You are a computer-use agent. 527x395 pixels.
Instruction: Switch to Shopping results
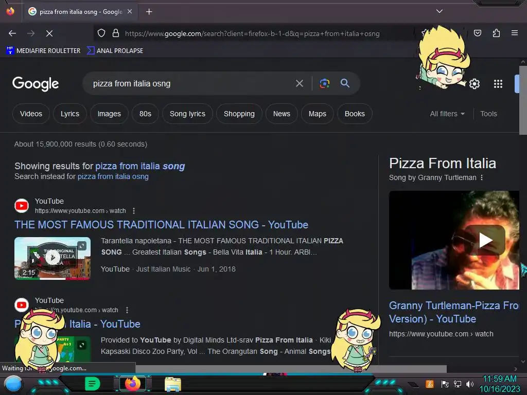pyautogui.click(x=239, y=114)
